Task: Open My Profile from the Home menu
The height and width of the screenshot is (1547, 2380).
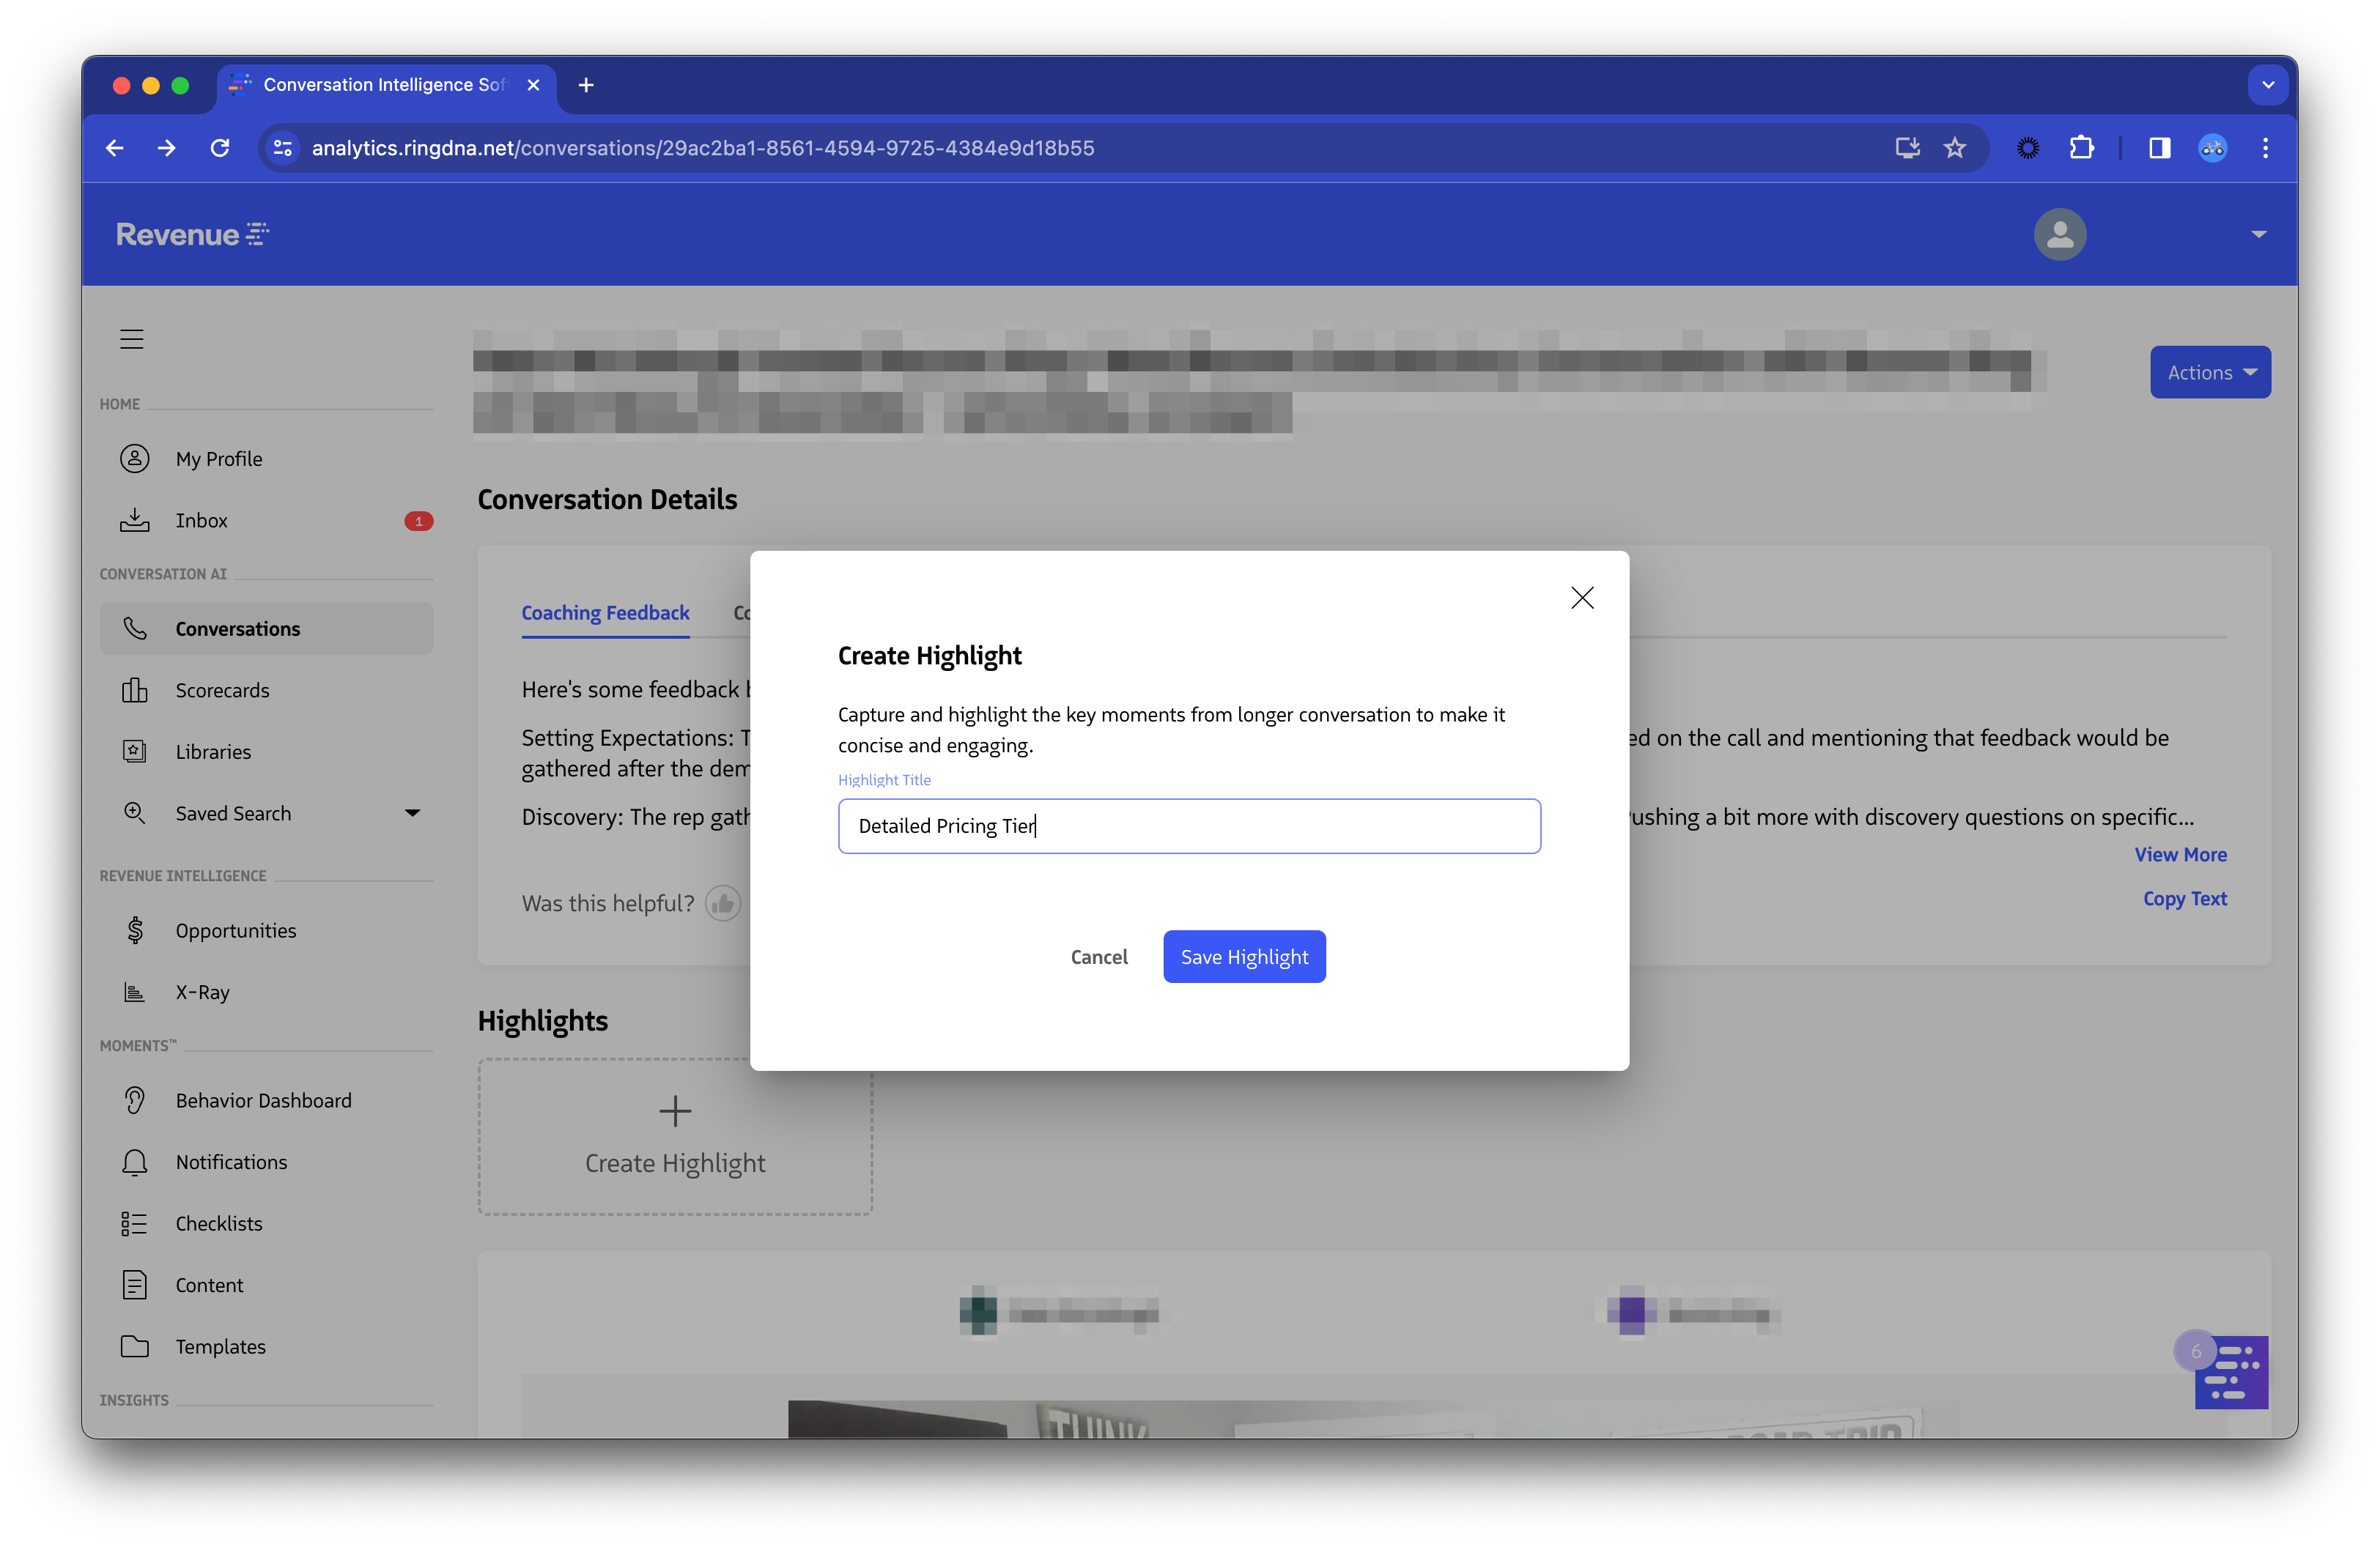Action: (x=219, y=458)
